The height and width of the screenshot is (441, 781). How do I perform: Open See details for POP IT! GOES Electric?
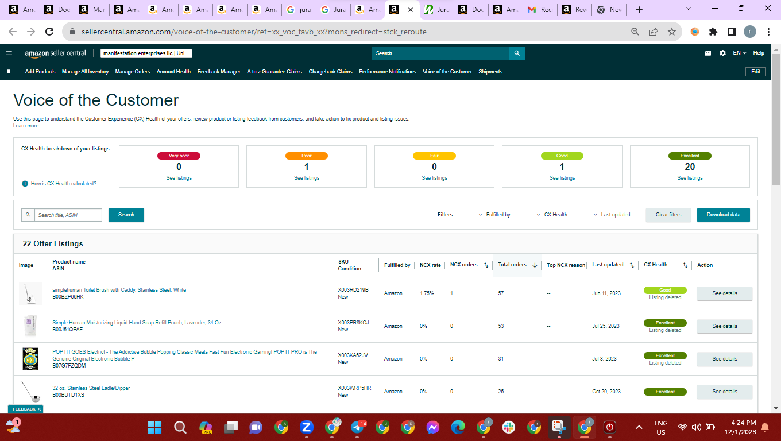[x=725, y=359]
